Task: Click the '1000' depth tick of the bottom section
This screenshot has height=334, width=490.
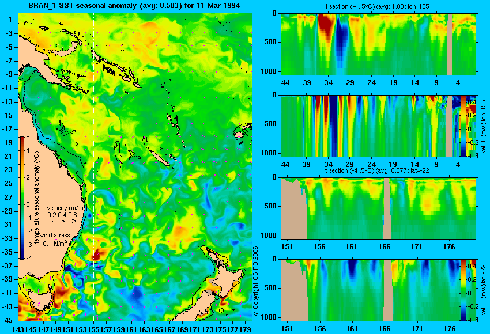Action: tap(269, 318)
